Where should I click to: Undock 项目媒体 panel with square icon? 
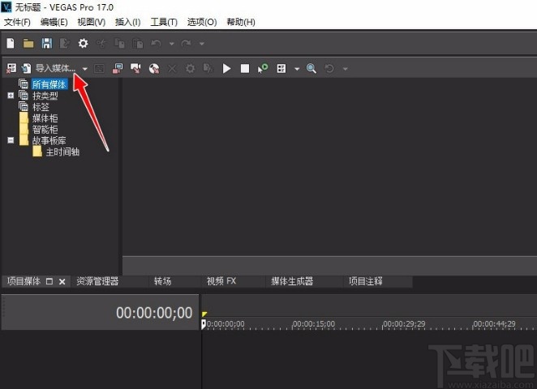click(49, 281)
